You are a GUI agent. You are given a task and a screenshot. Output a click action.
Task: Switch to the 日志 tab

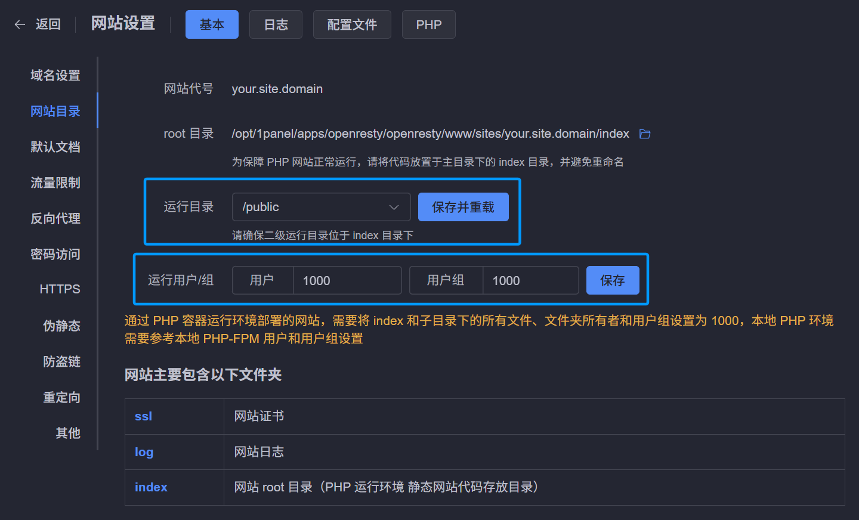click(x=276, y=24)
